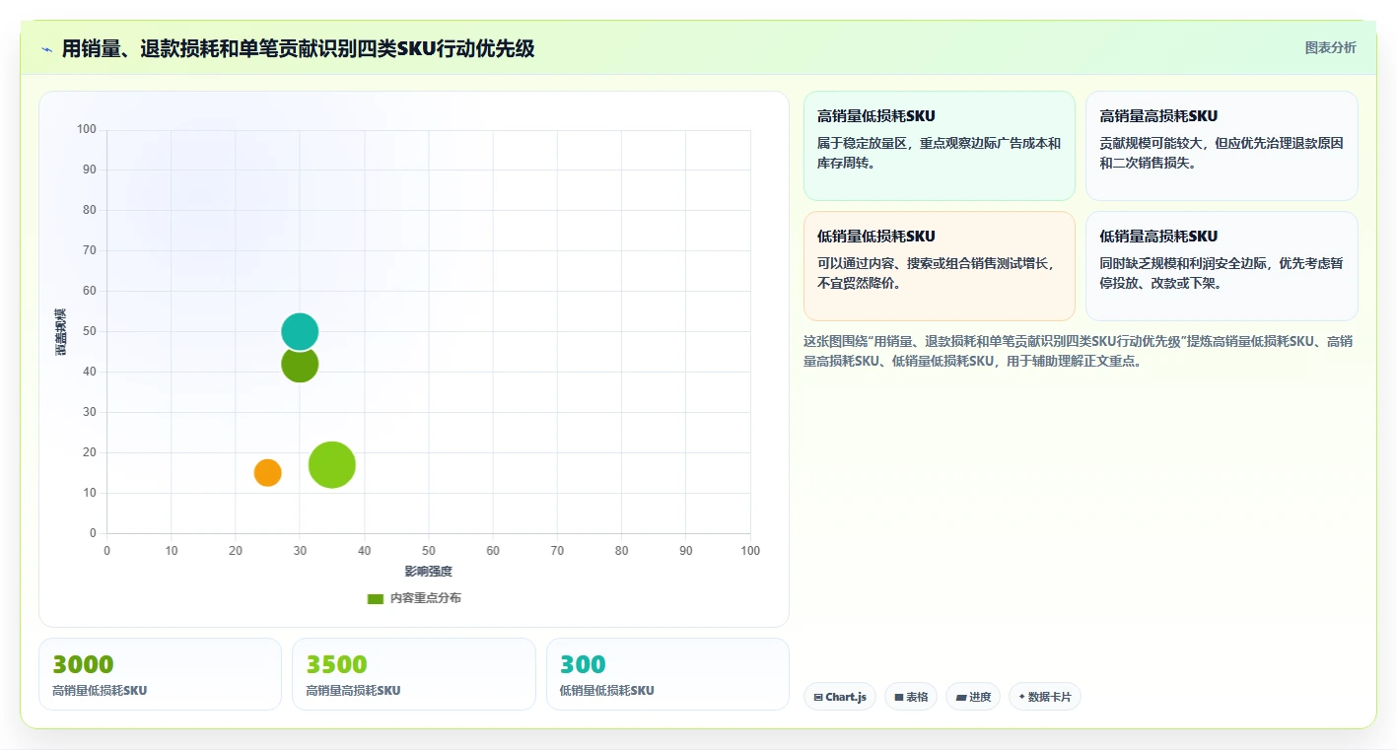This screenshot has height=750, width=1397.
Task: Toggle the 内容重点分布 legend swatch
Action: point(375,598)
